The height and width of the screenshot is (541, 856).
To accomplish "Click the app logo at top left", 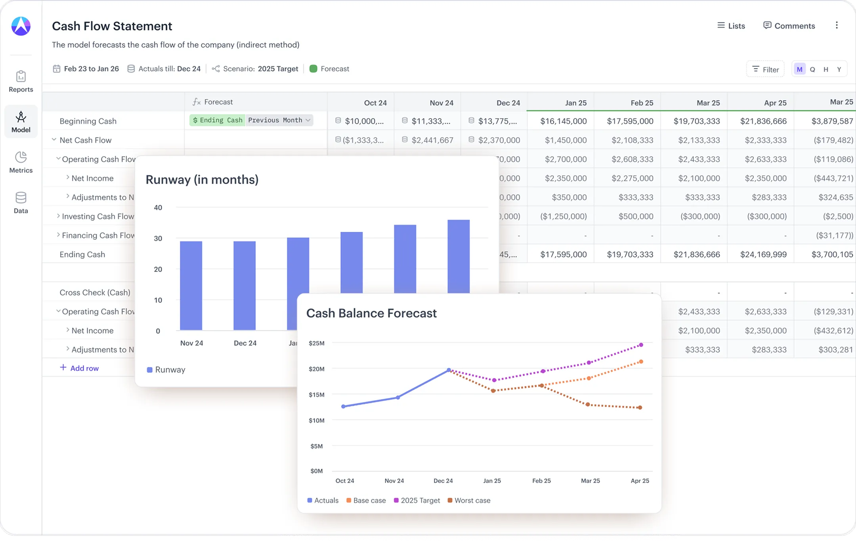I will pyautogui.click(x=21, y=25).
